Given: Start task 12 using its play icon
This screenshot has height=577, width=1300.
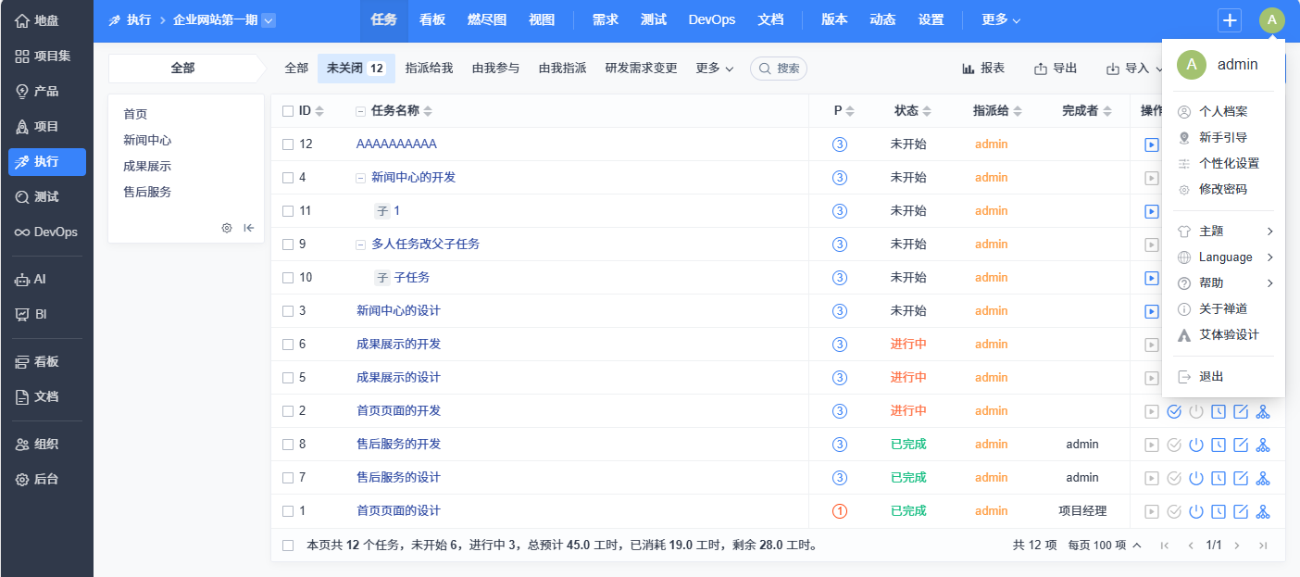Looking at the screenshot, I should (1151, 144).
